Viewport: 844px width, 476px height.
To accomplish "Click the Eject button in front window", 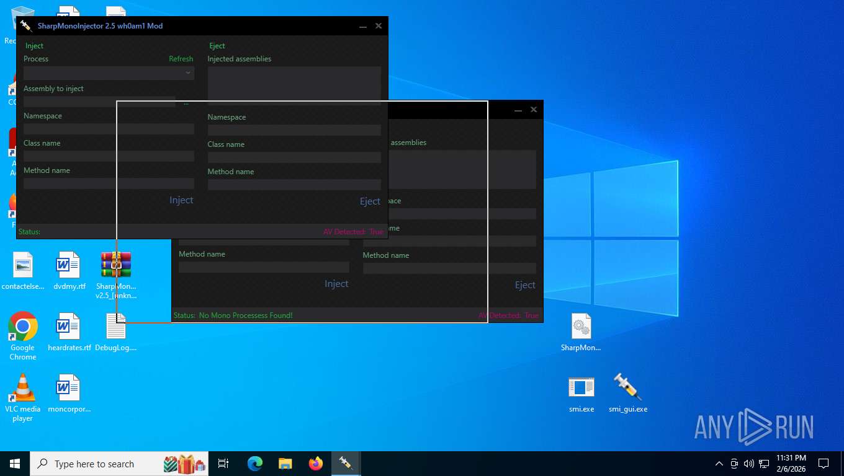I will [x=370, y=201].
